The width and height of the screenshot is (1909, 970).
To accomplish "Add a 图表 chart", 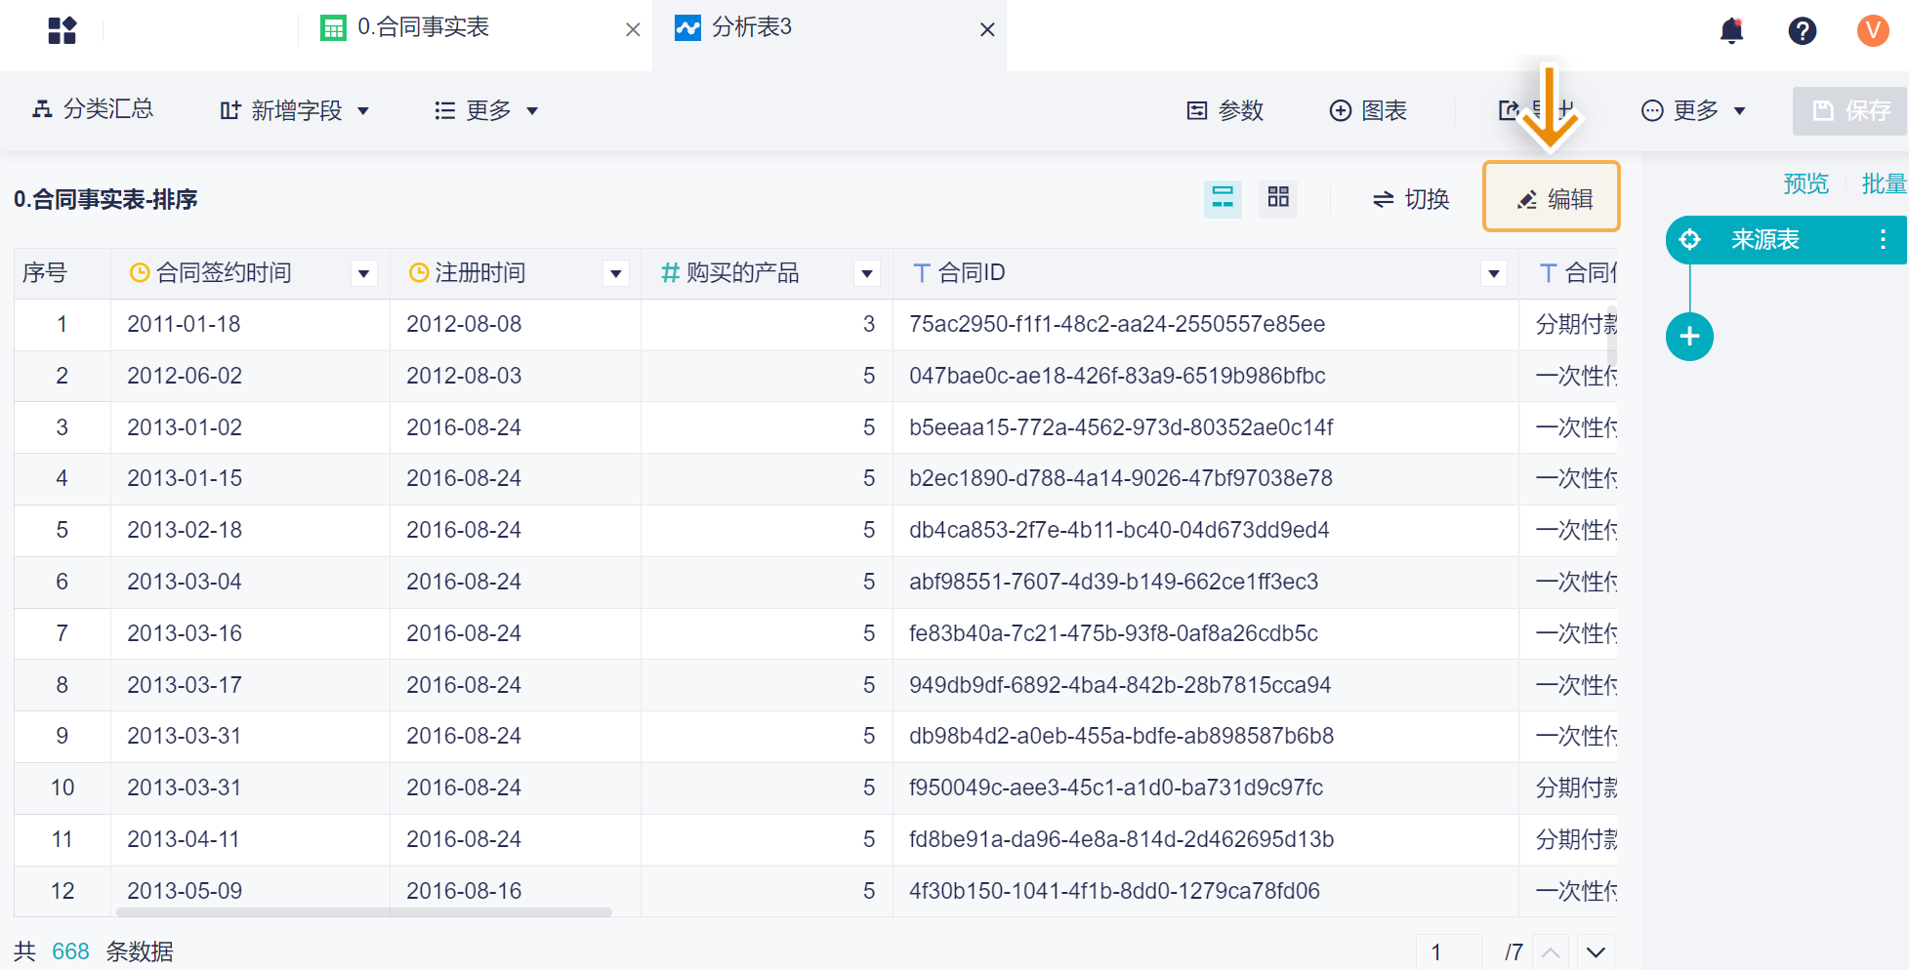I will pyautogui.click(x=1368, y=110).
